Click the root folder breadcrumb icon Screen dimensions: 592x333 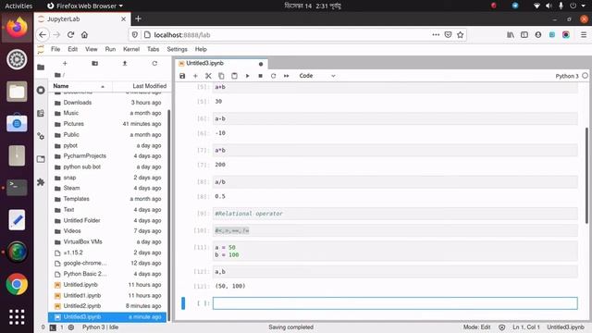tap(57, 75)
